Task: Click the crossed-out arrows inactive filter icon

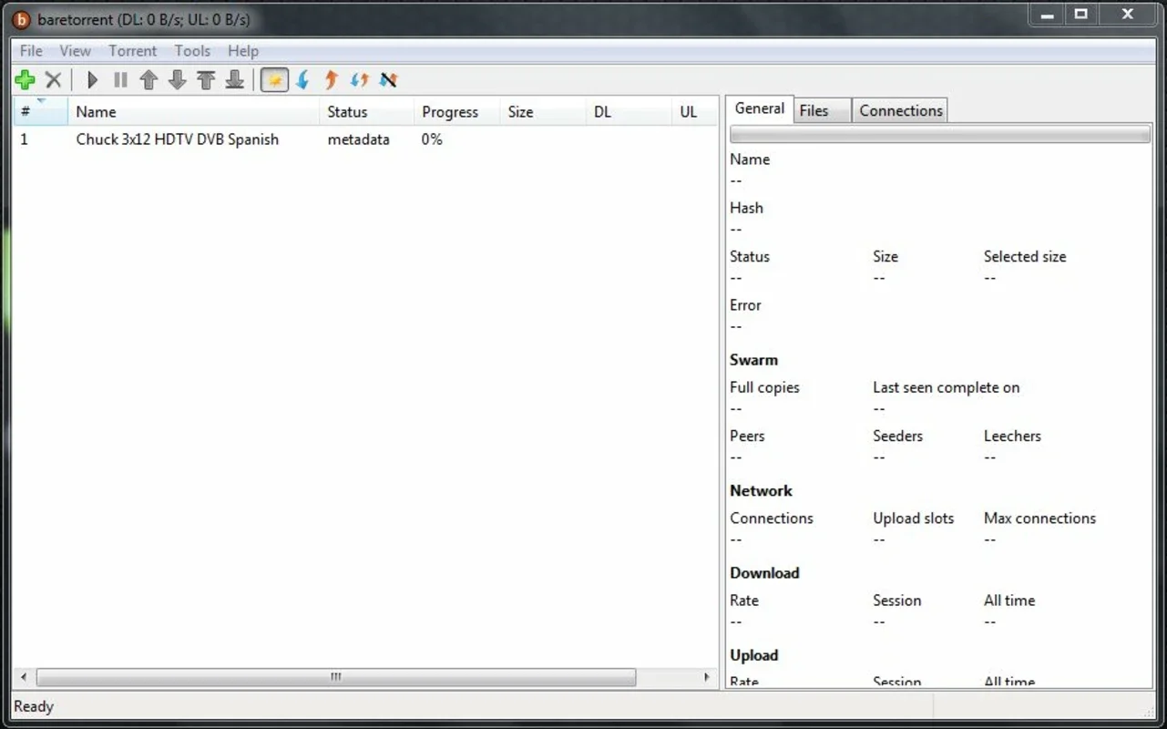Action: point(388,80)
